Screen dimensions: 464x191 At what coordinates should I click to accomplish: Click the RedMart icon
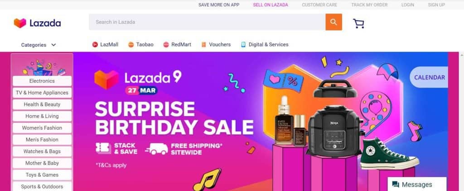pos(166,45)
